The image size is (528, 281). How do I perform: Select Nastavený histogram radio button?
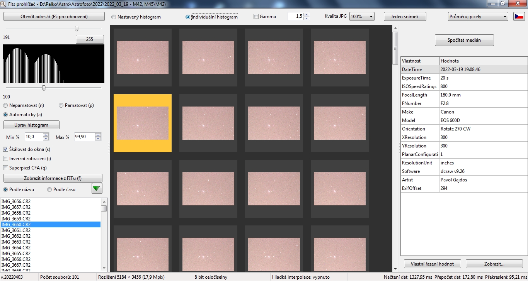114,17
